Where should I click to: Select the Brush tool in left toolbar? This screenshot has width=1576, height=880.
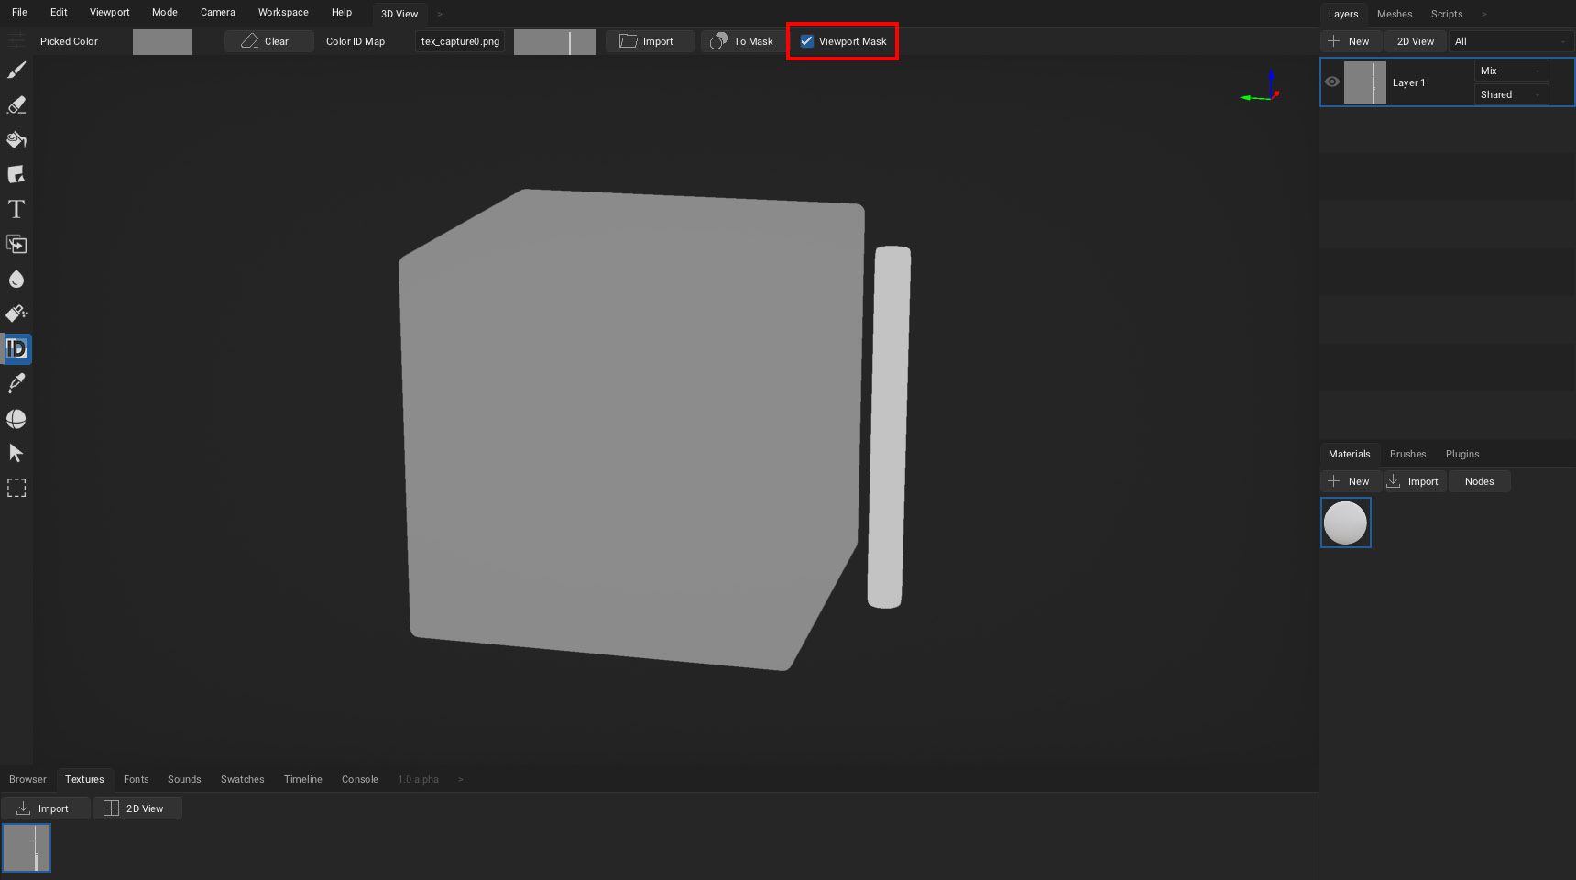[x=16, y=71]
